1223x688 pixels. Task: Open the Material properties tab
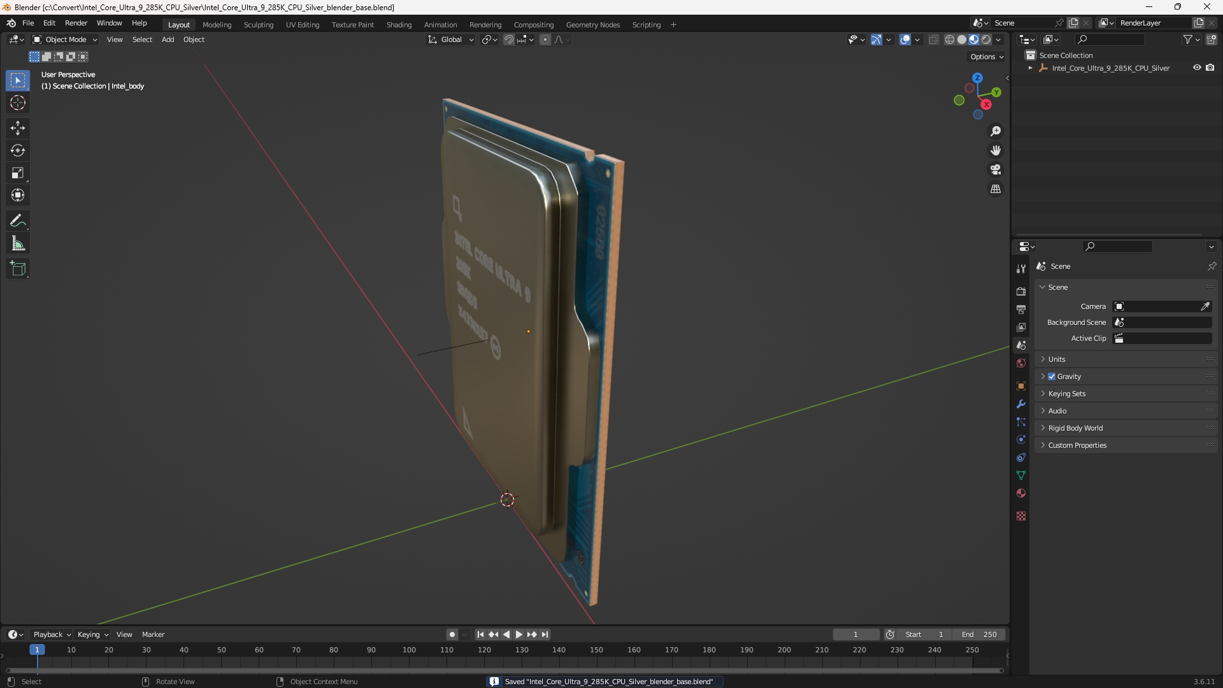(x=1021, y=493)
